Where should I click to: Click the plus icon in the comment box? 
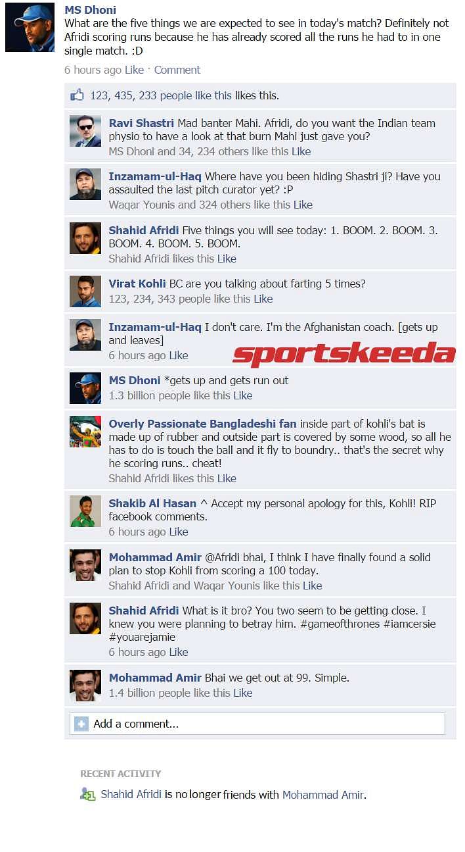[x=81, y=724]
